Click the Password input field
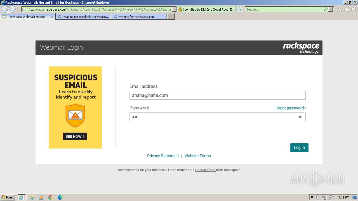The height and width of the screenshot is (201, 358). click(217, 117)
